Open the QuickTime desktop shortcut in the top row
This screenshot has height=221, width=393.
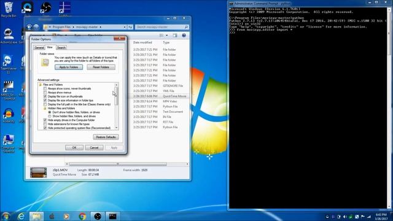coord(27,8)
